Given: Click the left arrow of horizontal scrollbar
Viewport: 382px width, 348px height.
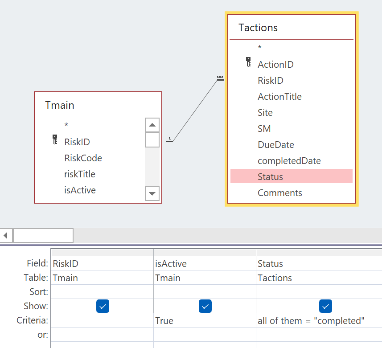Looking at the screenshot, I should pos(6,235).
